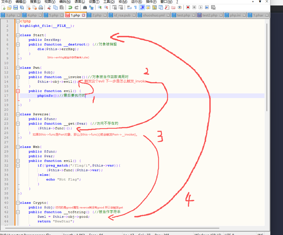The height and width of the screenshot is (235, 283).
Task: Click the Print toolbar icon
Action: tap(40, 7)
